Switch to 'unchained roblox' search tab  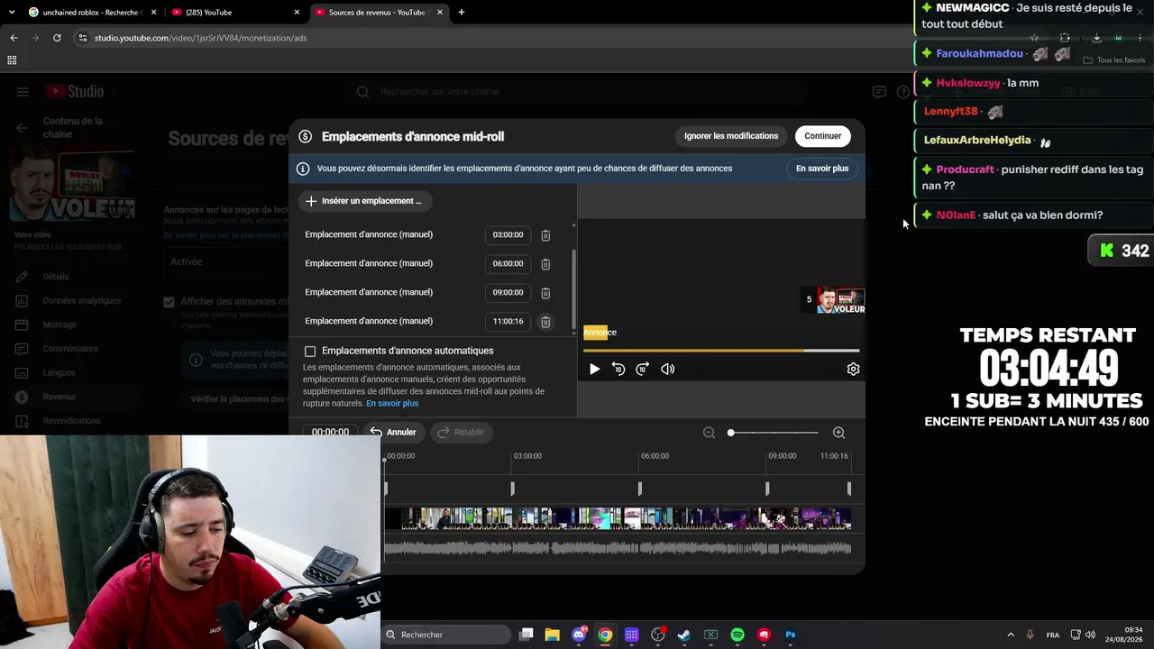click(93, 13)
